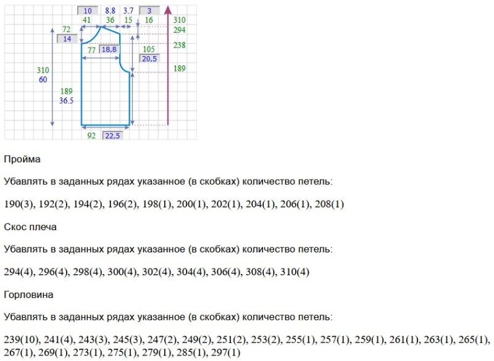
Task: Click the blue body height value 36.5
Action: (67, 101)
